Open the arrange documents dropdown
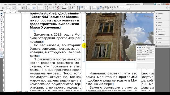The height and width of the screenshot is (95, 170). point(75,4)
